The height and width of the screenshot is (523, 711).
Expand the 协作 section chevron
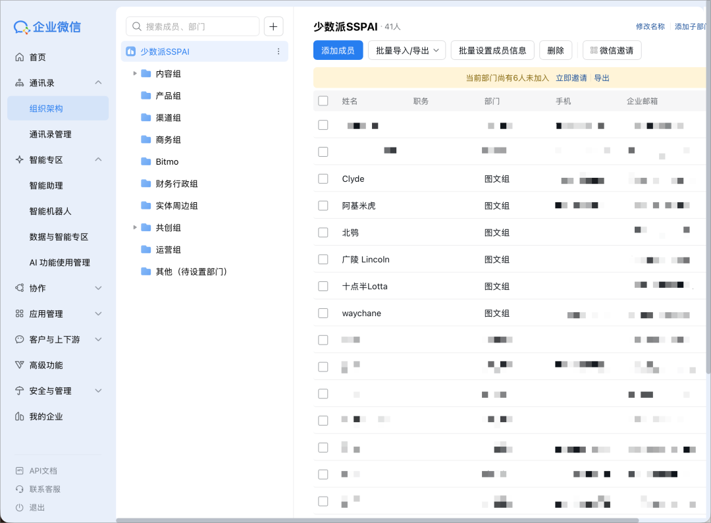tap(98, 288)
